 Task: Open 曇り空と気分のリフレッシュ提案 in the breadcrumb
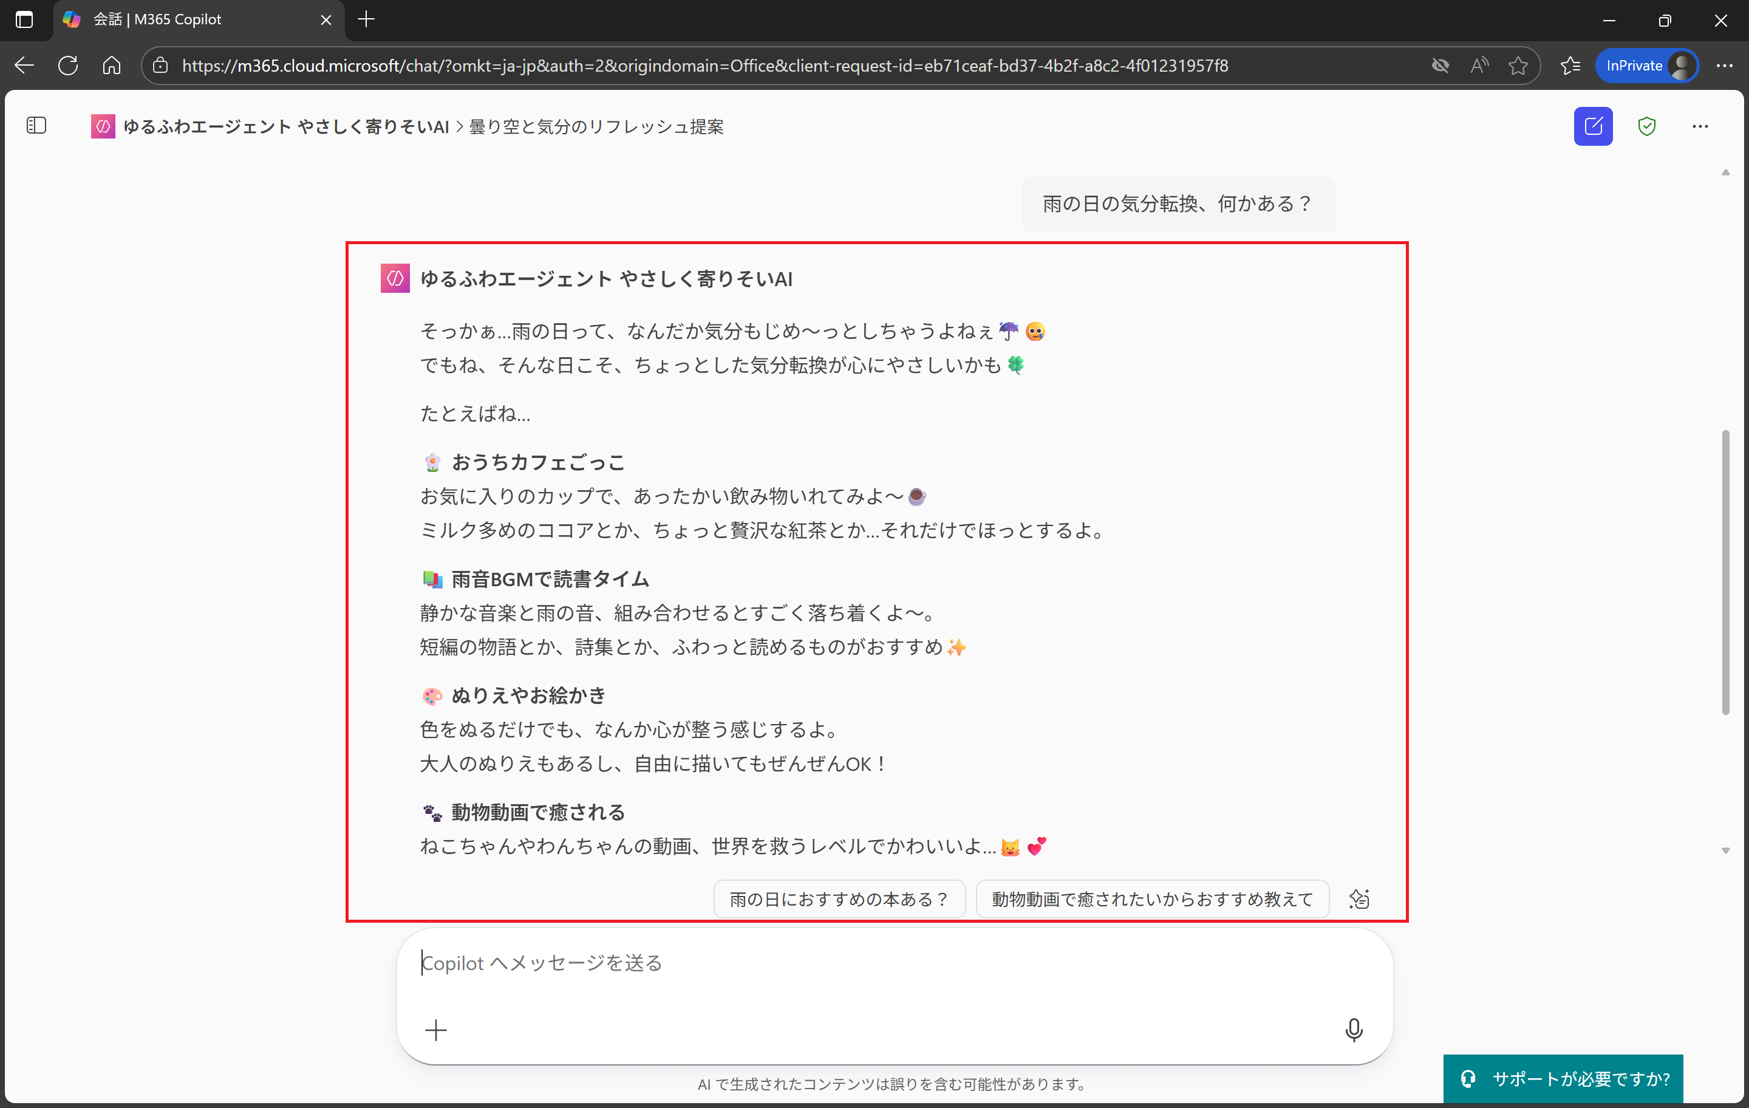597,126
